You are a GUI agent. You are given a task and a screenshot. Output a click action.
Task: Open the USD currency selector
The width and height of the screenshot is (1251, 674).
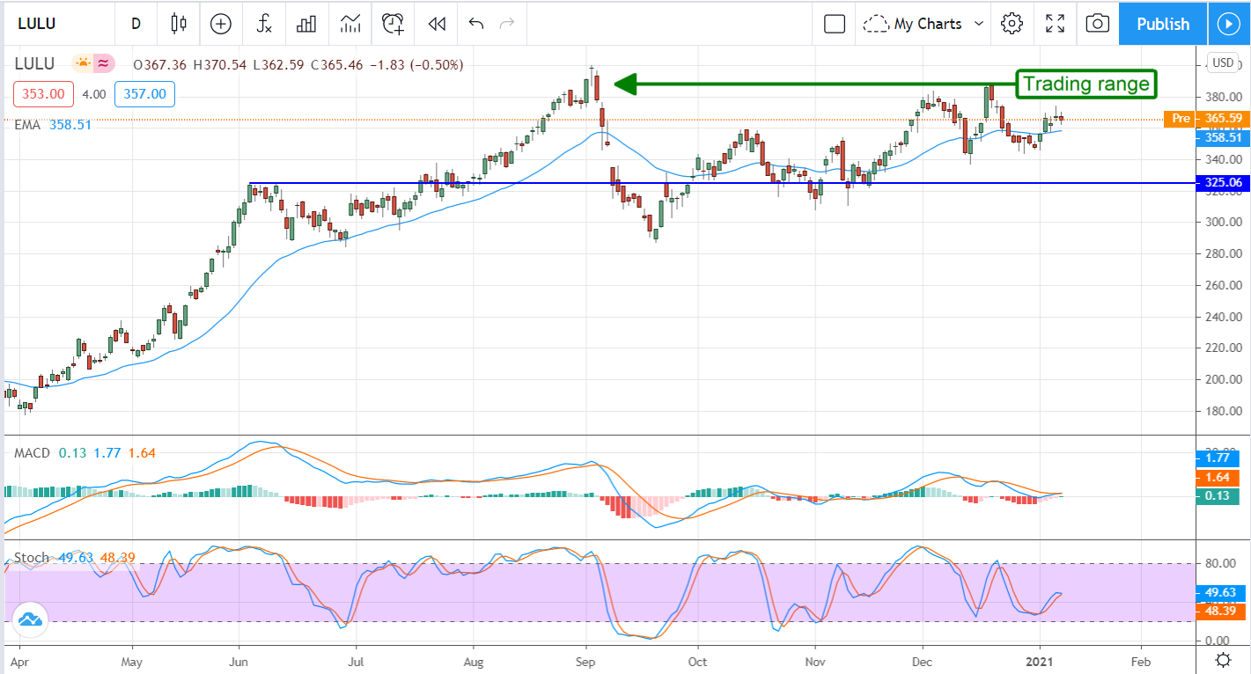(x=1223, y=62)
